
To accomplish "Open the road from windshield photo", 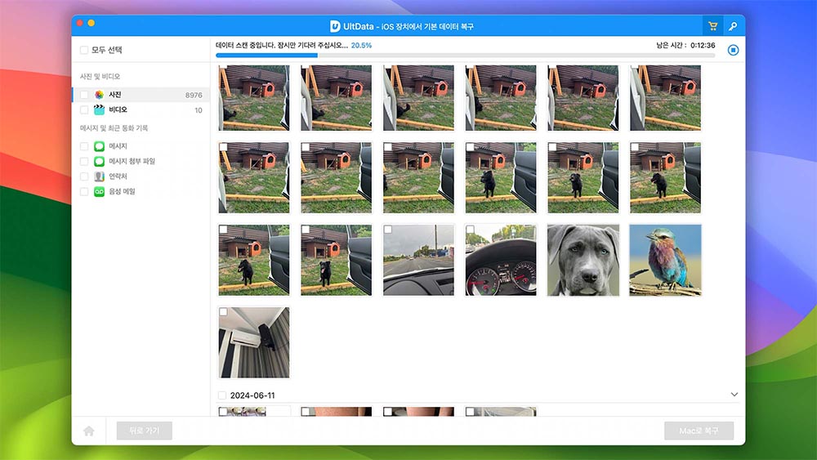I will point(418,260).
